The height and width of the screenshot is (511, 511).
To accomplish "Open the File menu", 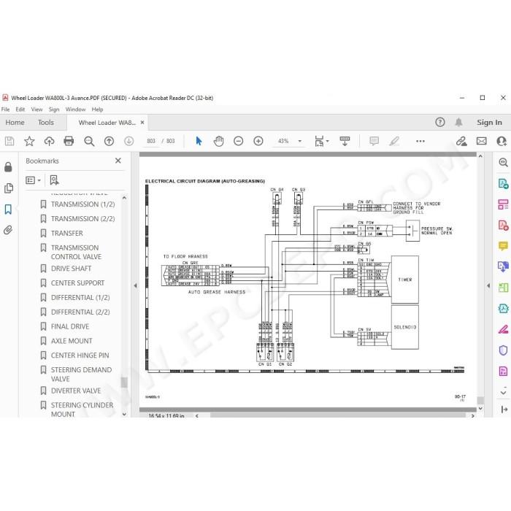I will [x=6, y=109].
